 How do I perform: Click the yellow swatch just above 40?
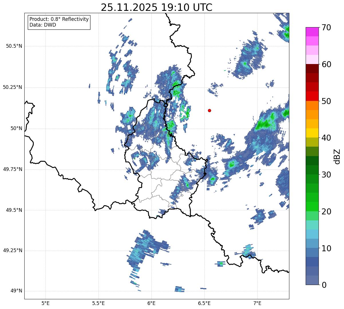point(312,133)
